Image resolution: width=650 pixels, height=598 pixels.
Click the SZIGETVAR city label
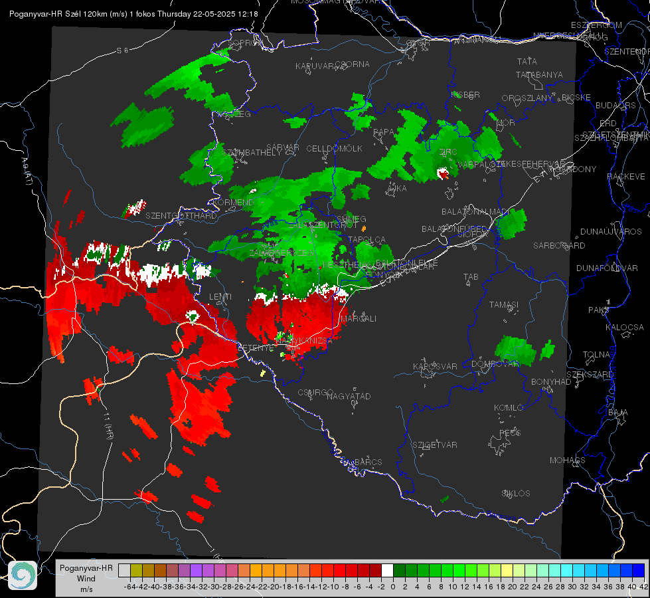(x=435, y=445)
